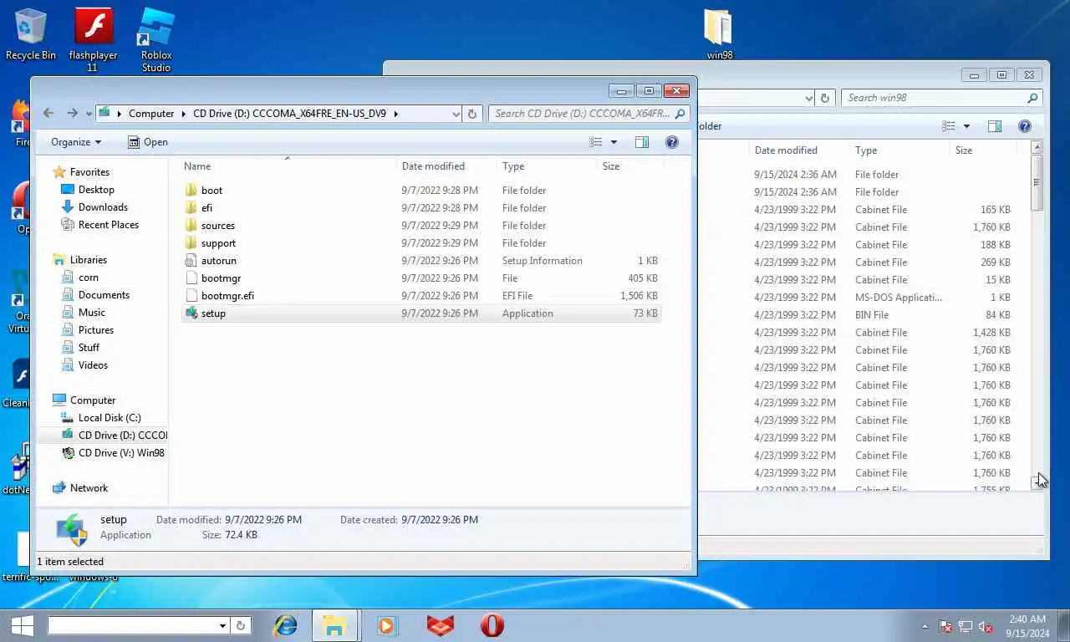This screenshot has width=1070, height=642.
Task: Open the Organize menu
Action: [76, 142]
